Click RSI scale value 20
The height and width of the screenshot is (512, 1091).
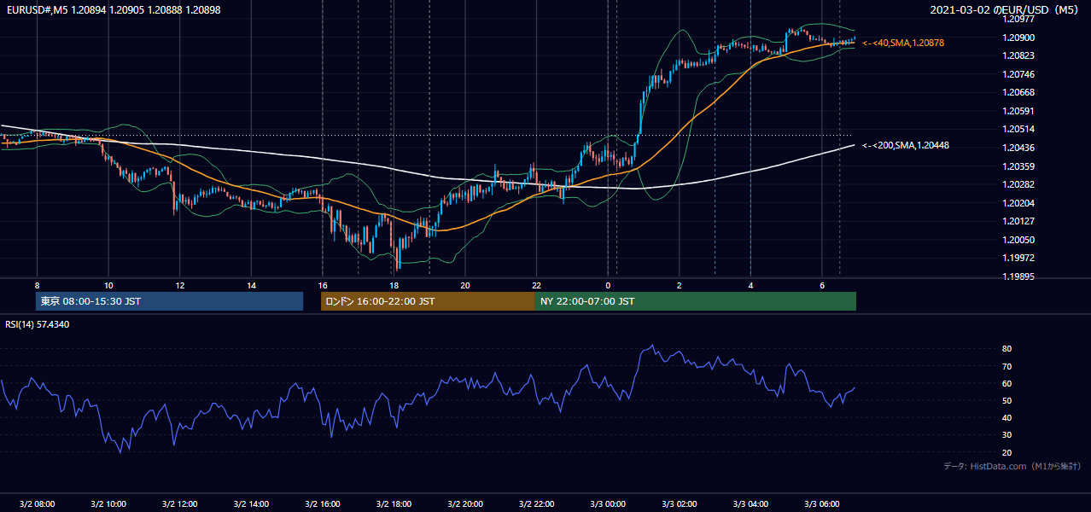(x=1007, y=452)
